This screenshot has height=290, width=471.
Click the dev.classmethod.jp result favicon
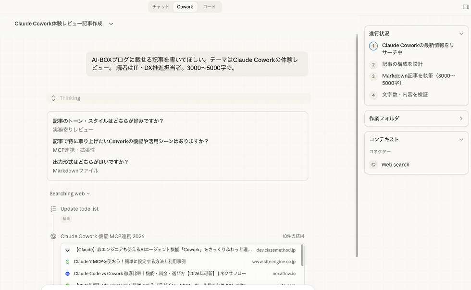[68, 250]
